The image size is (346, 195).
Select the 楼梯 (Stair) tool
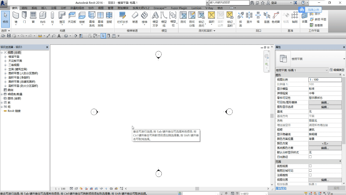click(144, 18)
